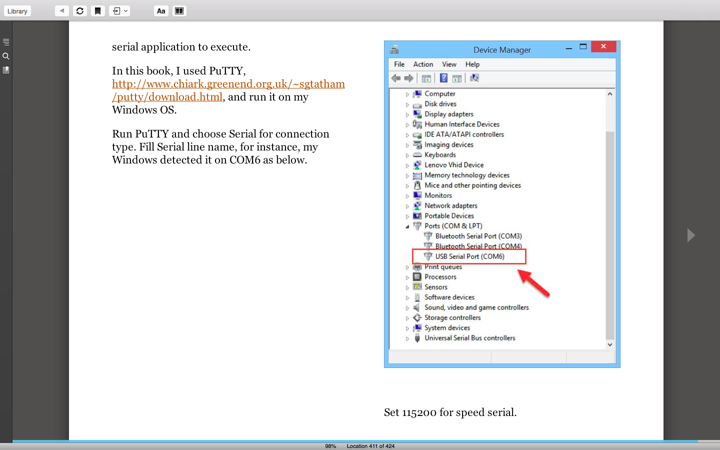Expand the 'Computer' node triangle in picture
720x450 pixels.
(x=407, y=94)
